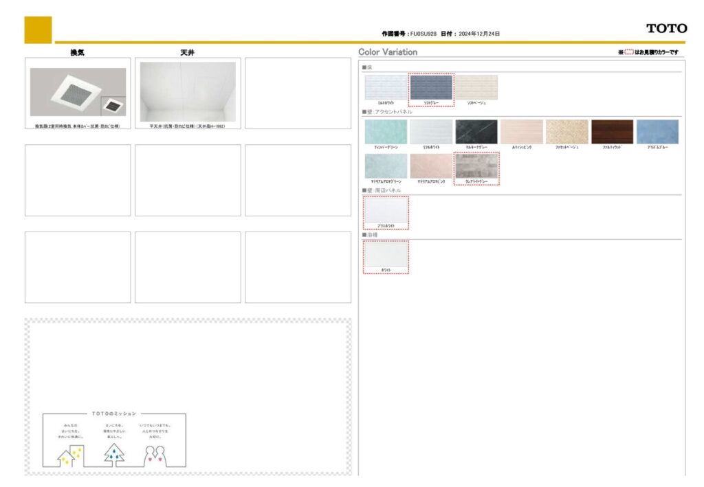Choose the highlighted light grey accent panel swatch
Image resolution: width=704 pixels, height=487 pixels.
click(476, 166)
